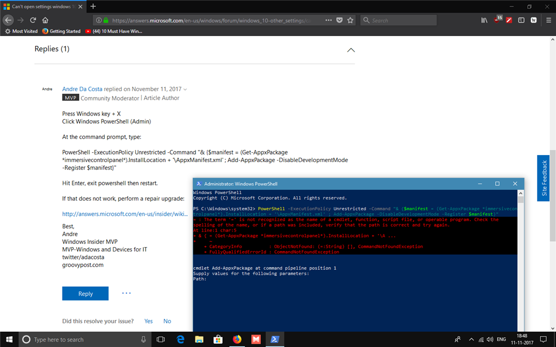Click the green padlock security icon
This screenshot has height=347, width=556.
[x=106, y=20]
